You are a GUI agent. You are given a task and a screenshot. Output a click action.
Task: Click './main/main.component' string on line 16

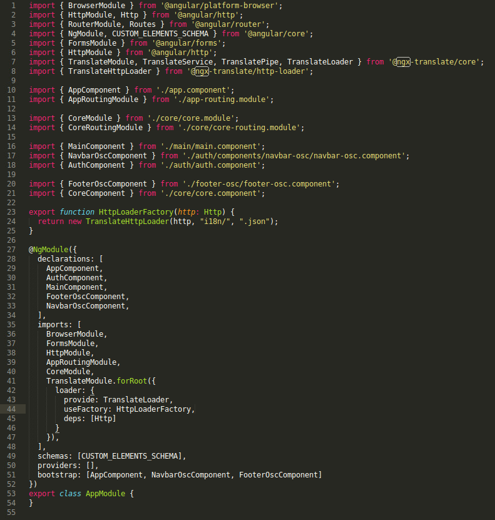pos(210,146)
